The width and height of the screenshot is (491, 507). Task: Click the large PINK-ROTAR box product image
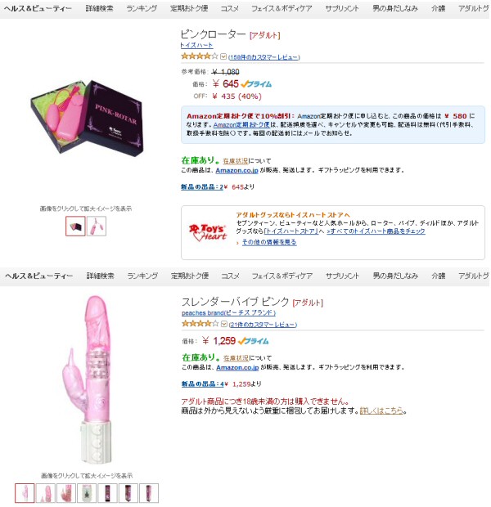(x=87, y=118)
